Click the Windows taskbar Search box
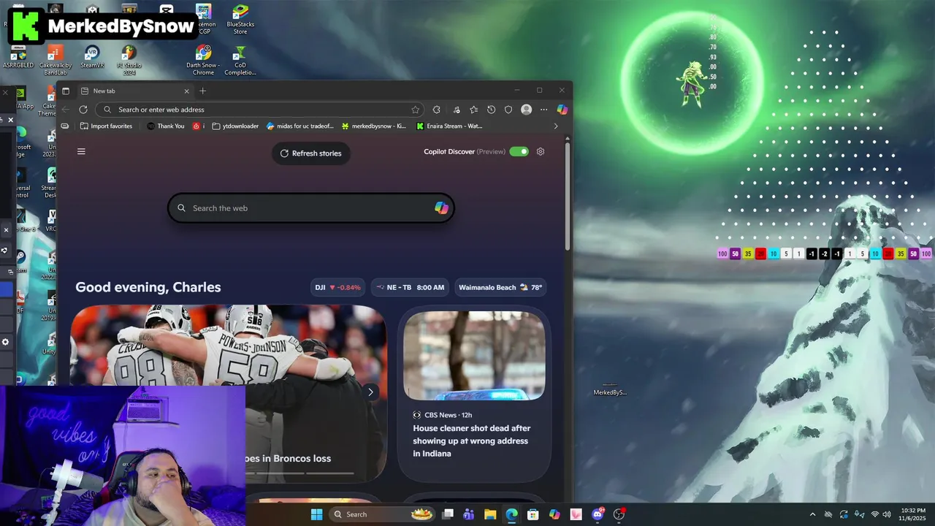This screenshot has height=526, width=935. [x=383, y=514]
